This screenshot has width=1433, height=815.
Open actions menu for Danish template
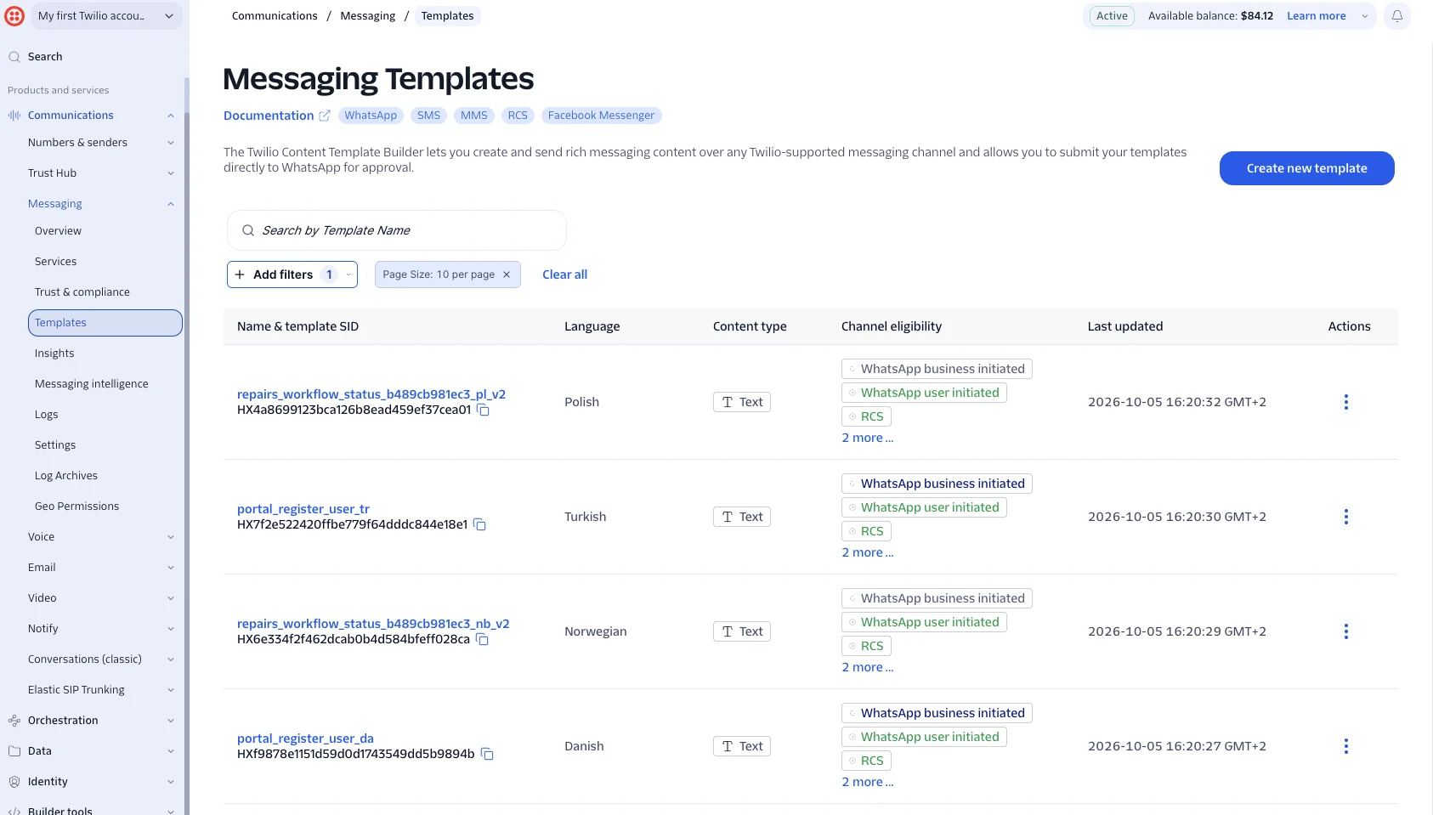(x=1345, y=746)
